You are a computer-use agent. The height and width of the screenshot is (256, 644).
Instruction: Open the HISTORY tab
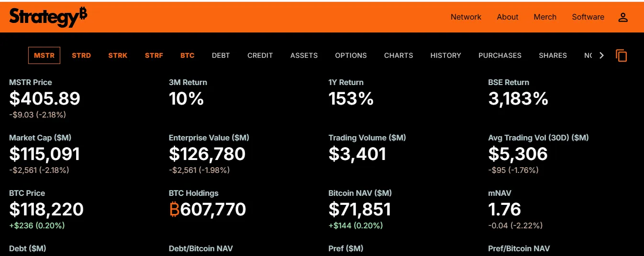click(x=445, y=55)
